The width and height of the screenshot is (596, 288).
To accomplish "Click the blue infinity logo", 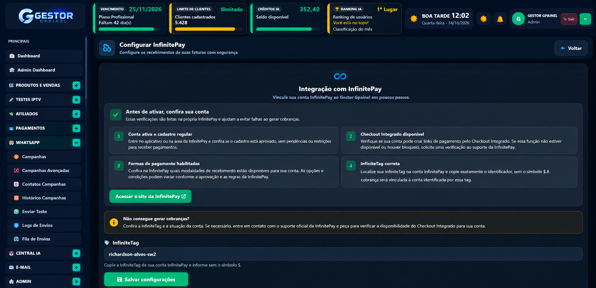I will click(340, 77).
